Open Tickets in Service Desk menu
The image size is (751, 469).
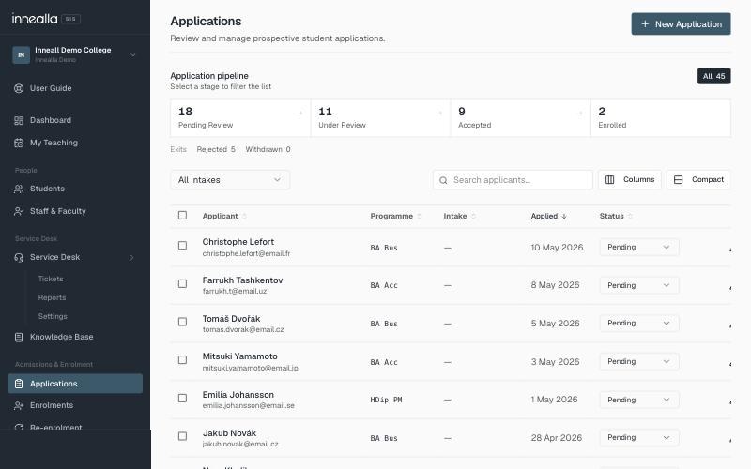point(51,279)
